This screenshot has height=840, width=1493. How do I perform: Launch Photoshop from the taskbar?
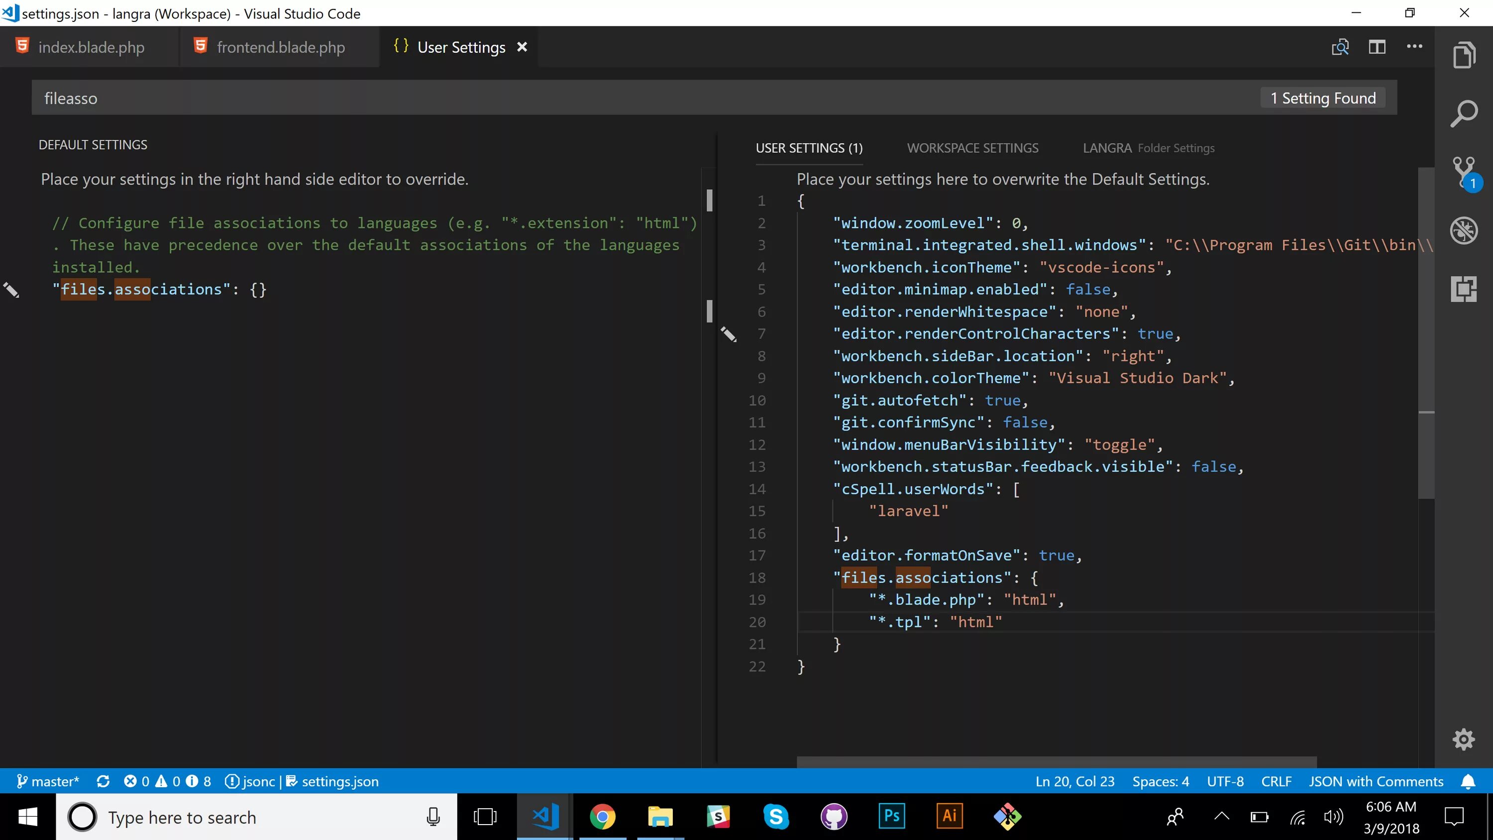891,817
